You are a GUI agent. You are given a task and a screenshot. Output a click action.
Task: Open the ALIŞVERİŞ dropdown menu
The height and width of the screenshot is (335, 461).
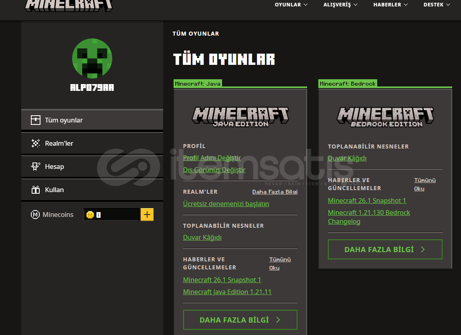[x=340, y=5]
